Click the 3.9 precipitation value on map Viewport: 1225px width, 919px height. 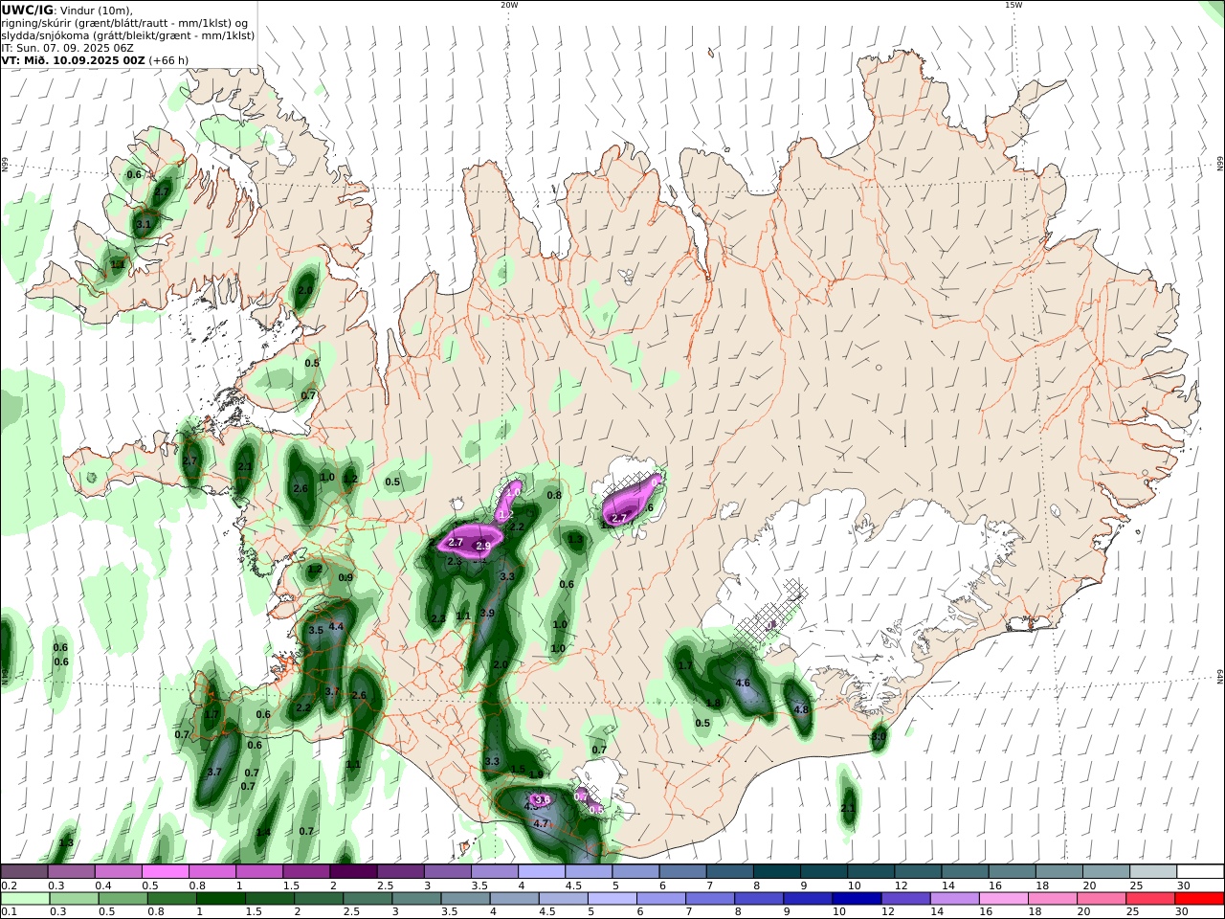click(x=487, y=613)
